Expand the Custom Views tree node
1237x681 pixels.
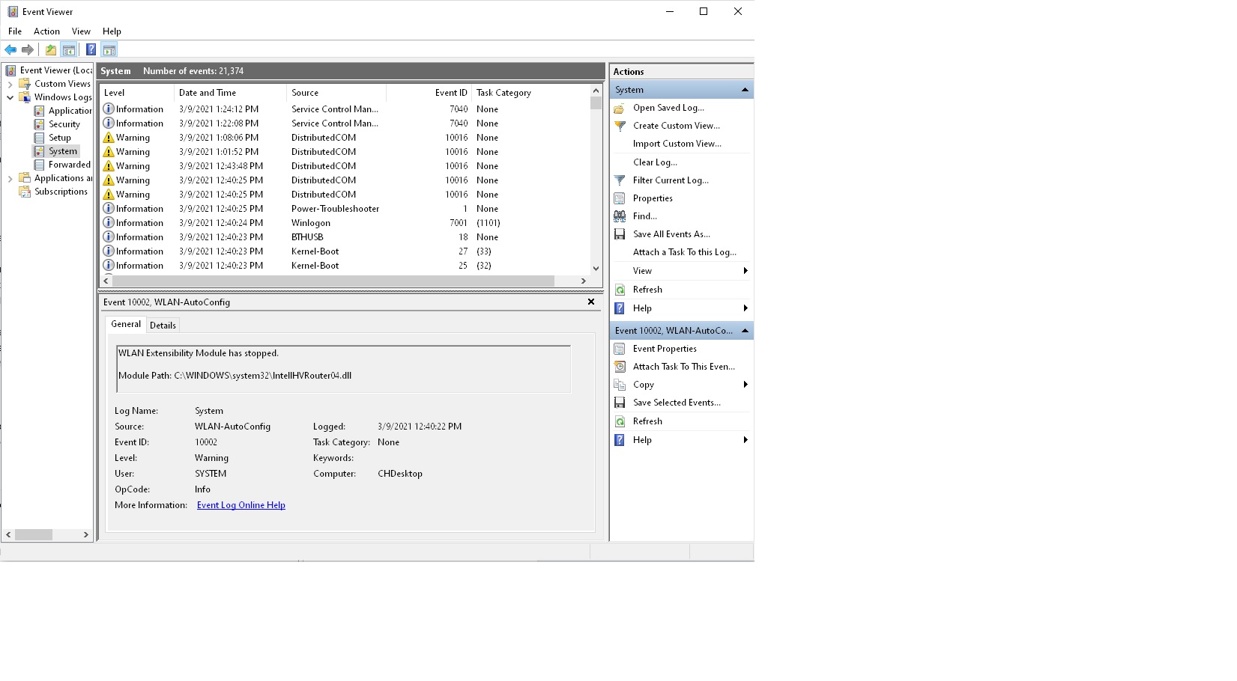(10, 84)
